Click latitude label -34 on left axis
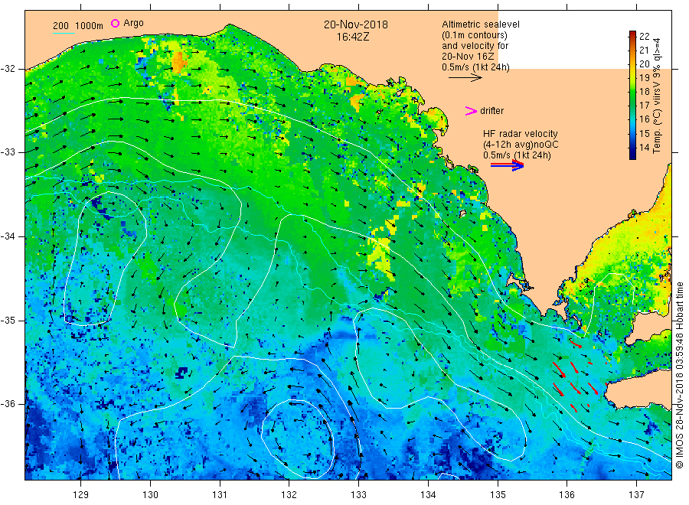The height and width of the screenshot is (505, 689). tap(8, 236)
